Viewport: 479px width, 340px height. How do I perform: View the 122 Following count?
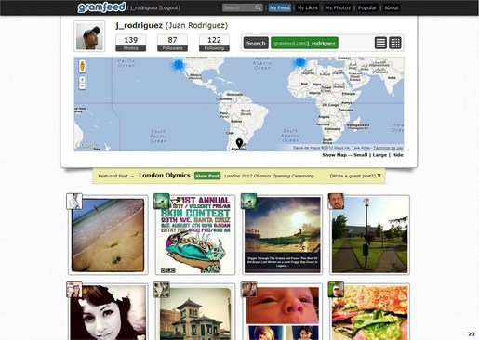point(214,43)
